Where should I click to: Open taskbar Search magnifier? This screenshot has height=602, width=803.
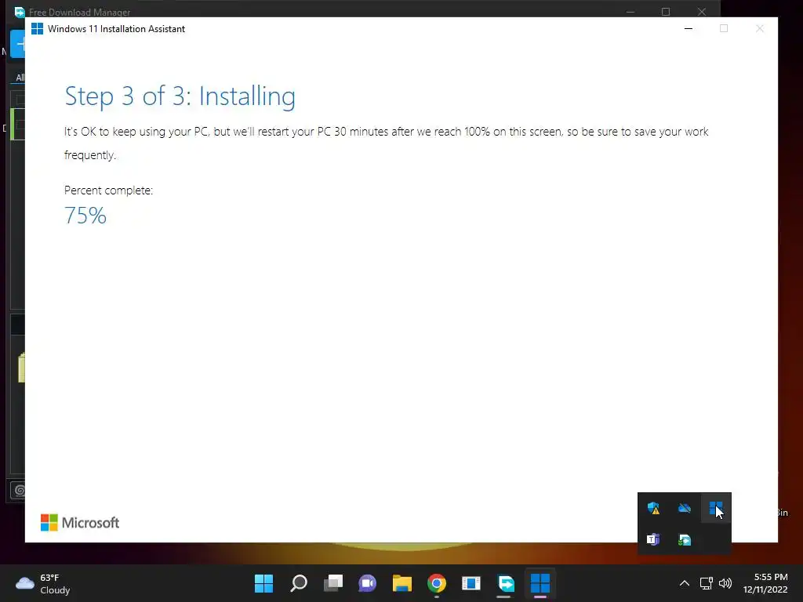click(299, 583)
